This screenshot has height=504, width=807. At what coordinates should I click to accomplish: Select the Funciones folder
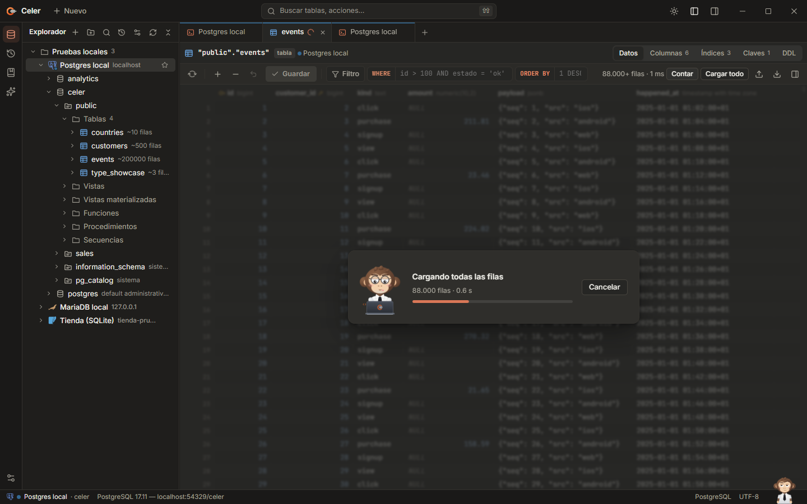tap(101, 213)
